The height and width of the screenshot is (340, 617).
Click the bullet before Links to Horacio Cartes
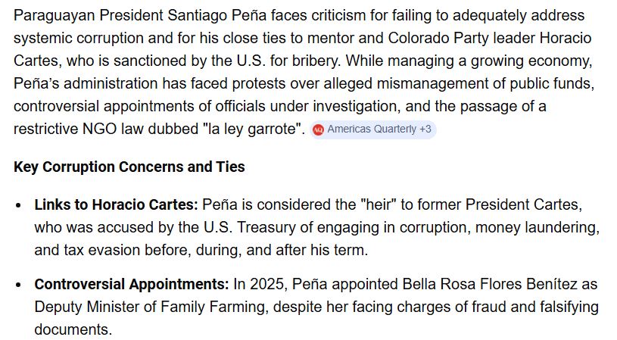point(20,205)
